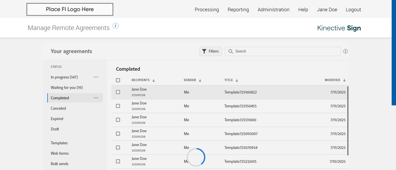
Task: Open the Completed more options ellipsis
Action: [96, 98]
